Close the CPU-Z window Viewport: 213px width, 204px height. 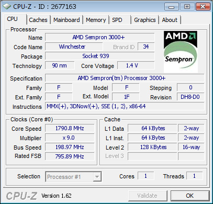point(203,7)
